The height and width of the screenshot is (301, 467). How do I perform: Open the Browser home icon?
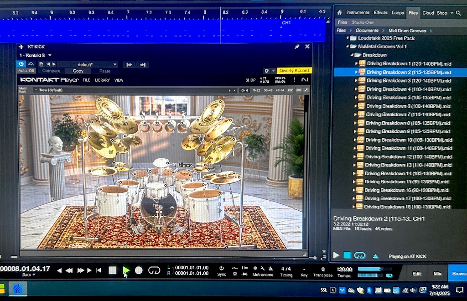[339, 12]
